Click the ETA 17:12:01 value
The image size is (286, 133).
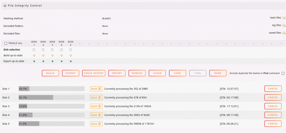229,106
